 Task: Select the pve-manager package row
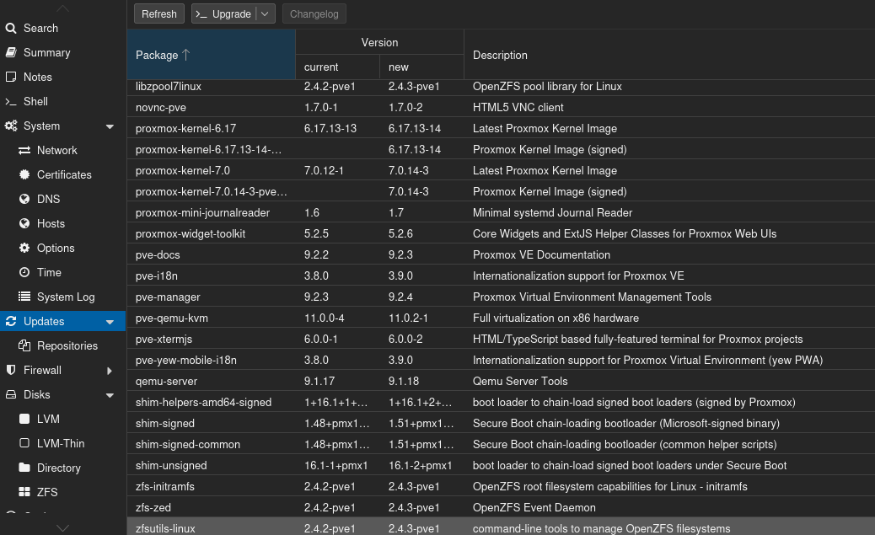(501, 297)
